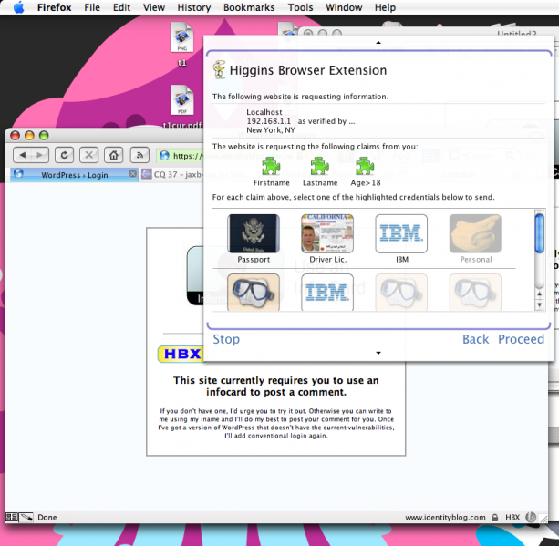
Task: Click Proceed to send credentials
Action: (x=521, y=339)
